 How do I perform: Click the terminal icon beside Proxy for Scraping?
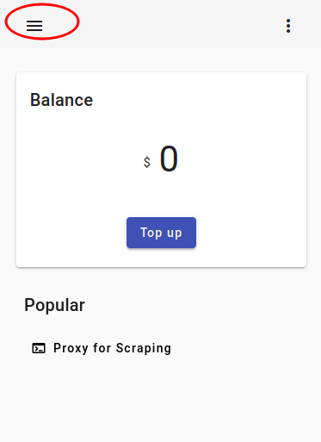click(39, 348)
